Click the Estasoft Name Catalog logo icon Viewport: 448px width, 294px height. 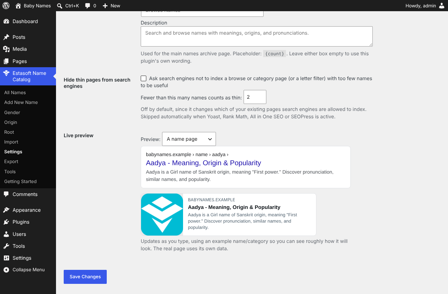6,73
